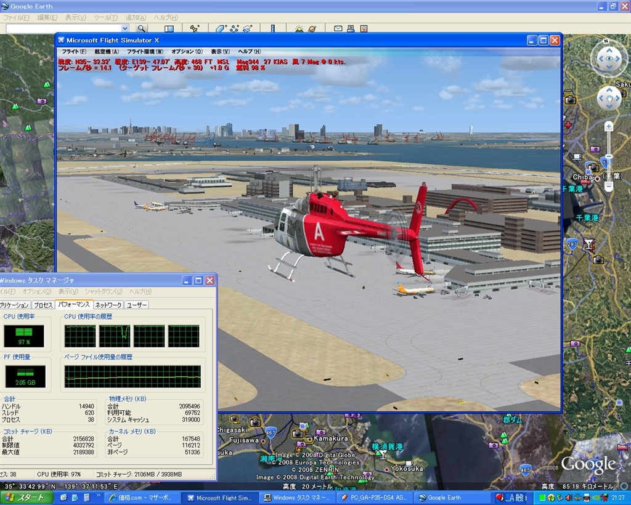Click the Email envelope icon in toolbar

pos(338,28)
